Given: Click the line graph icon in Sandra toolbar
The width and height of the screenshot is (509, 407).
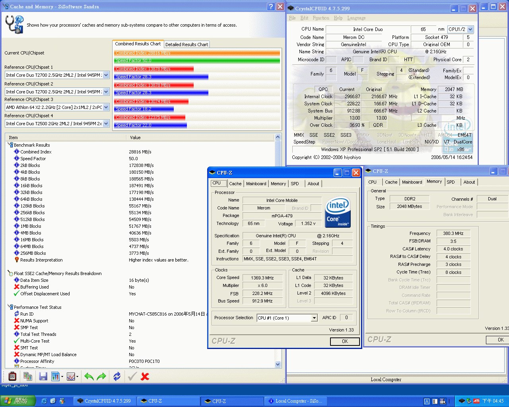Looking at the screenshot, I should [x=71, y=376].
